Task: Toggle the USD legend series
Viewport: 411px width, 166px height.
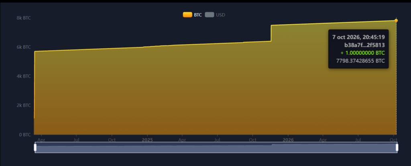Action: tap(215, 15)
